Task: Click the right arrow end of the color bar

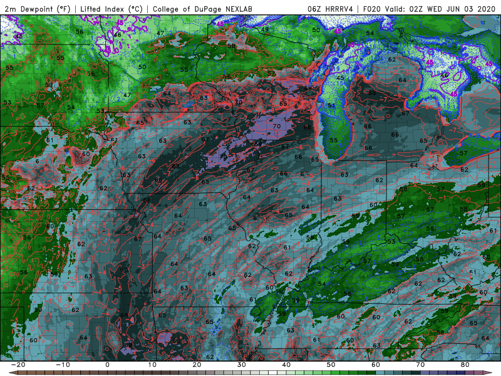Action: [488, 373]
